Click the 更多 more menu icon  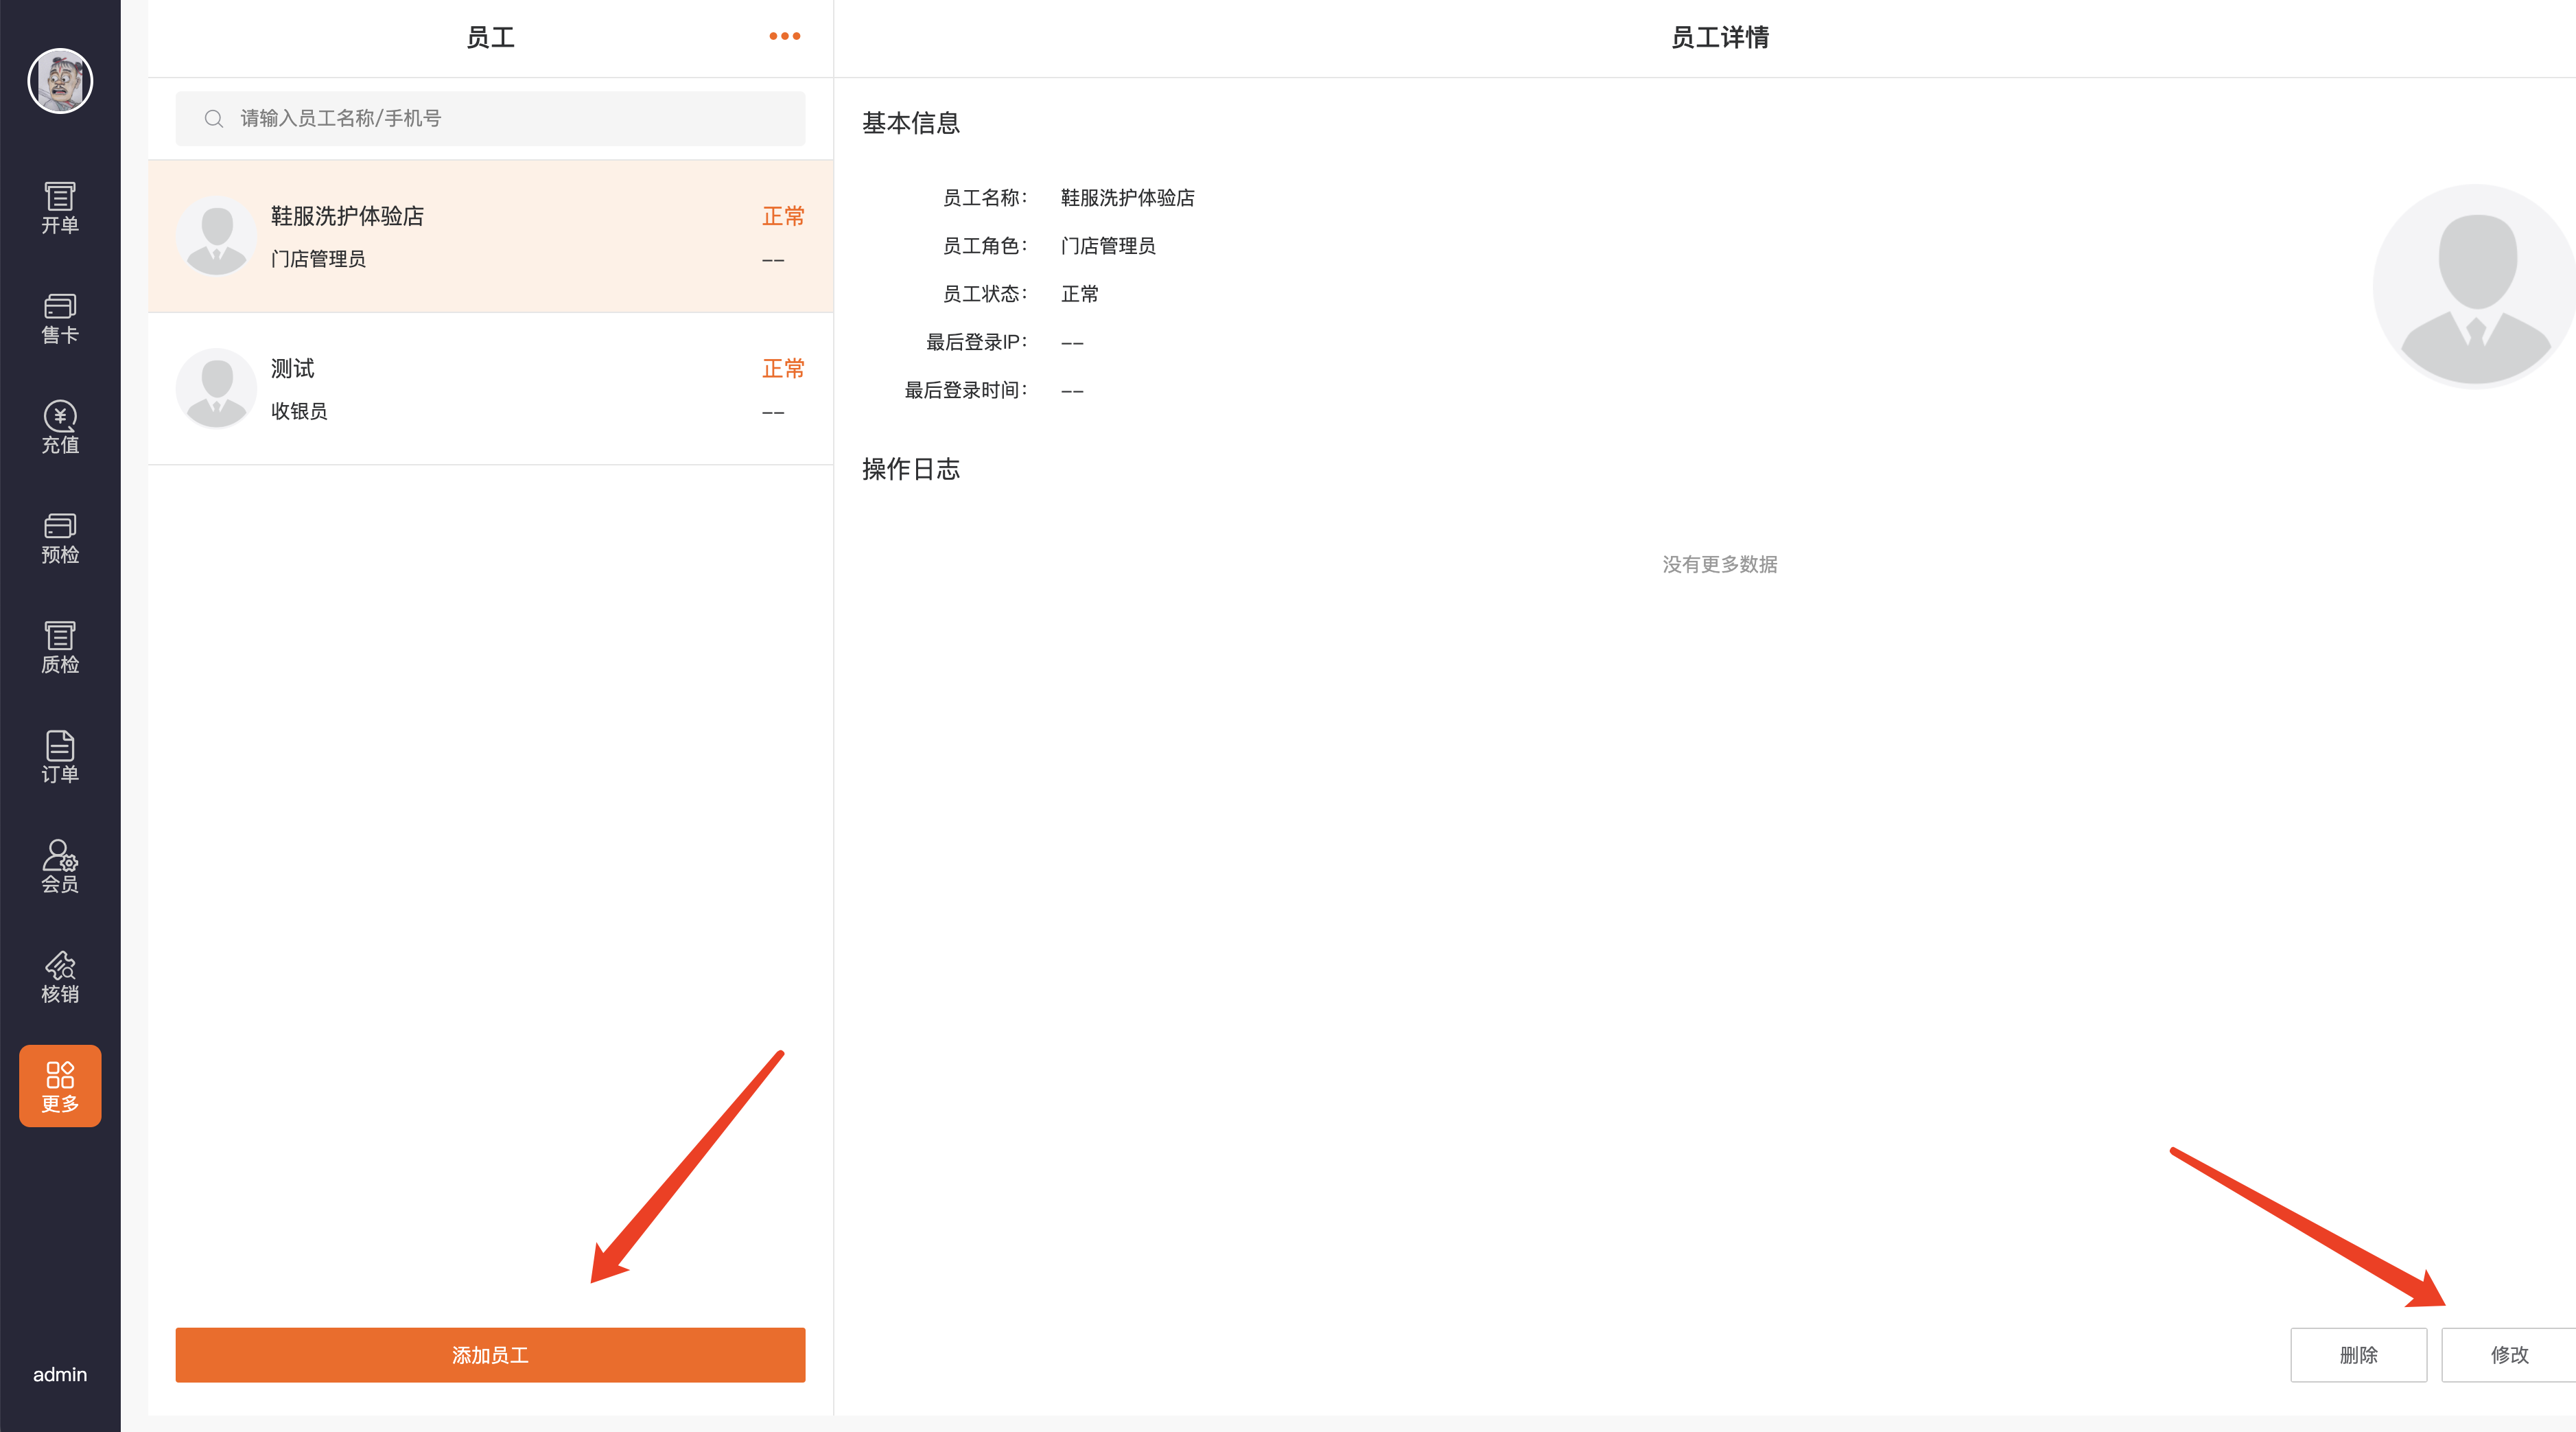coord(60,1086)
